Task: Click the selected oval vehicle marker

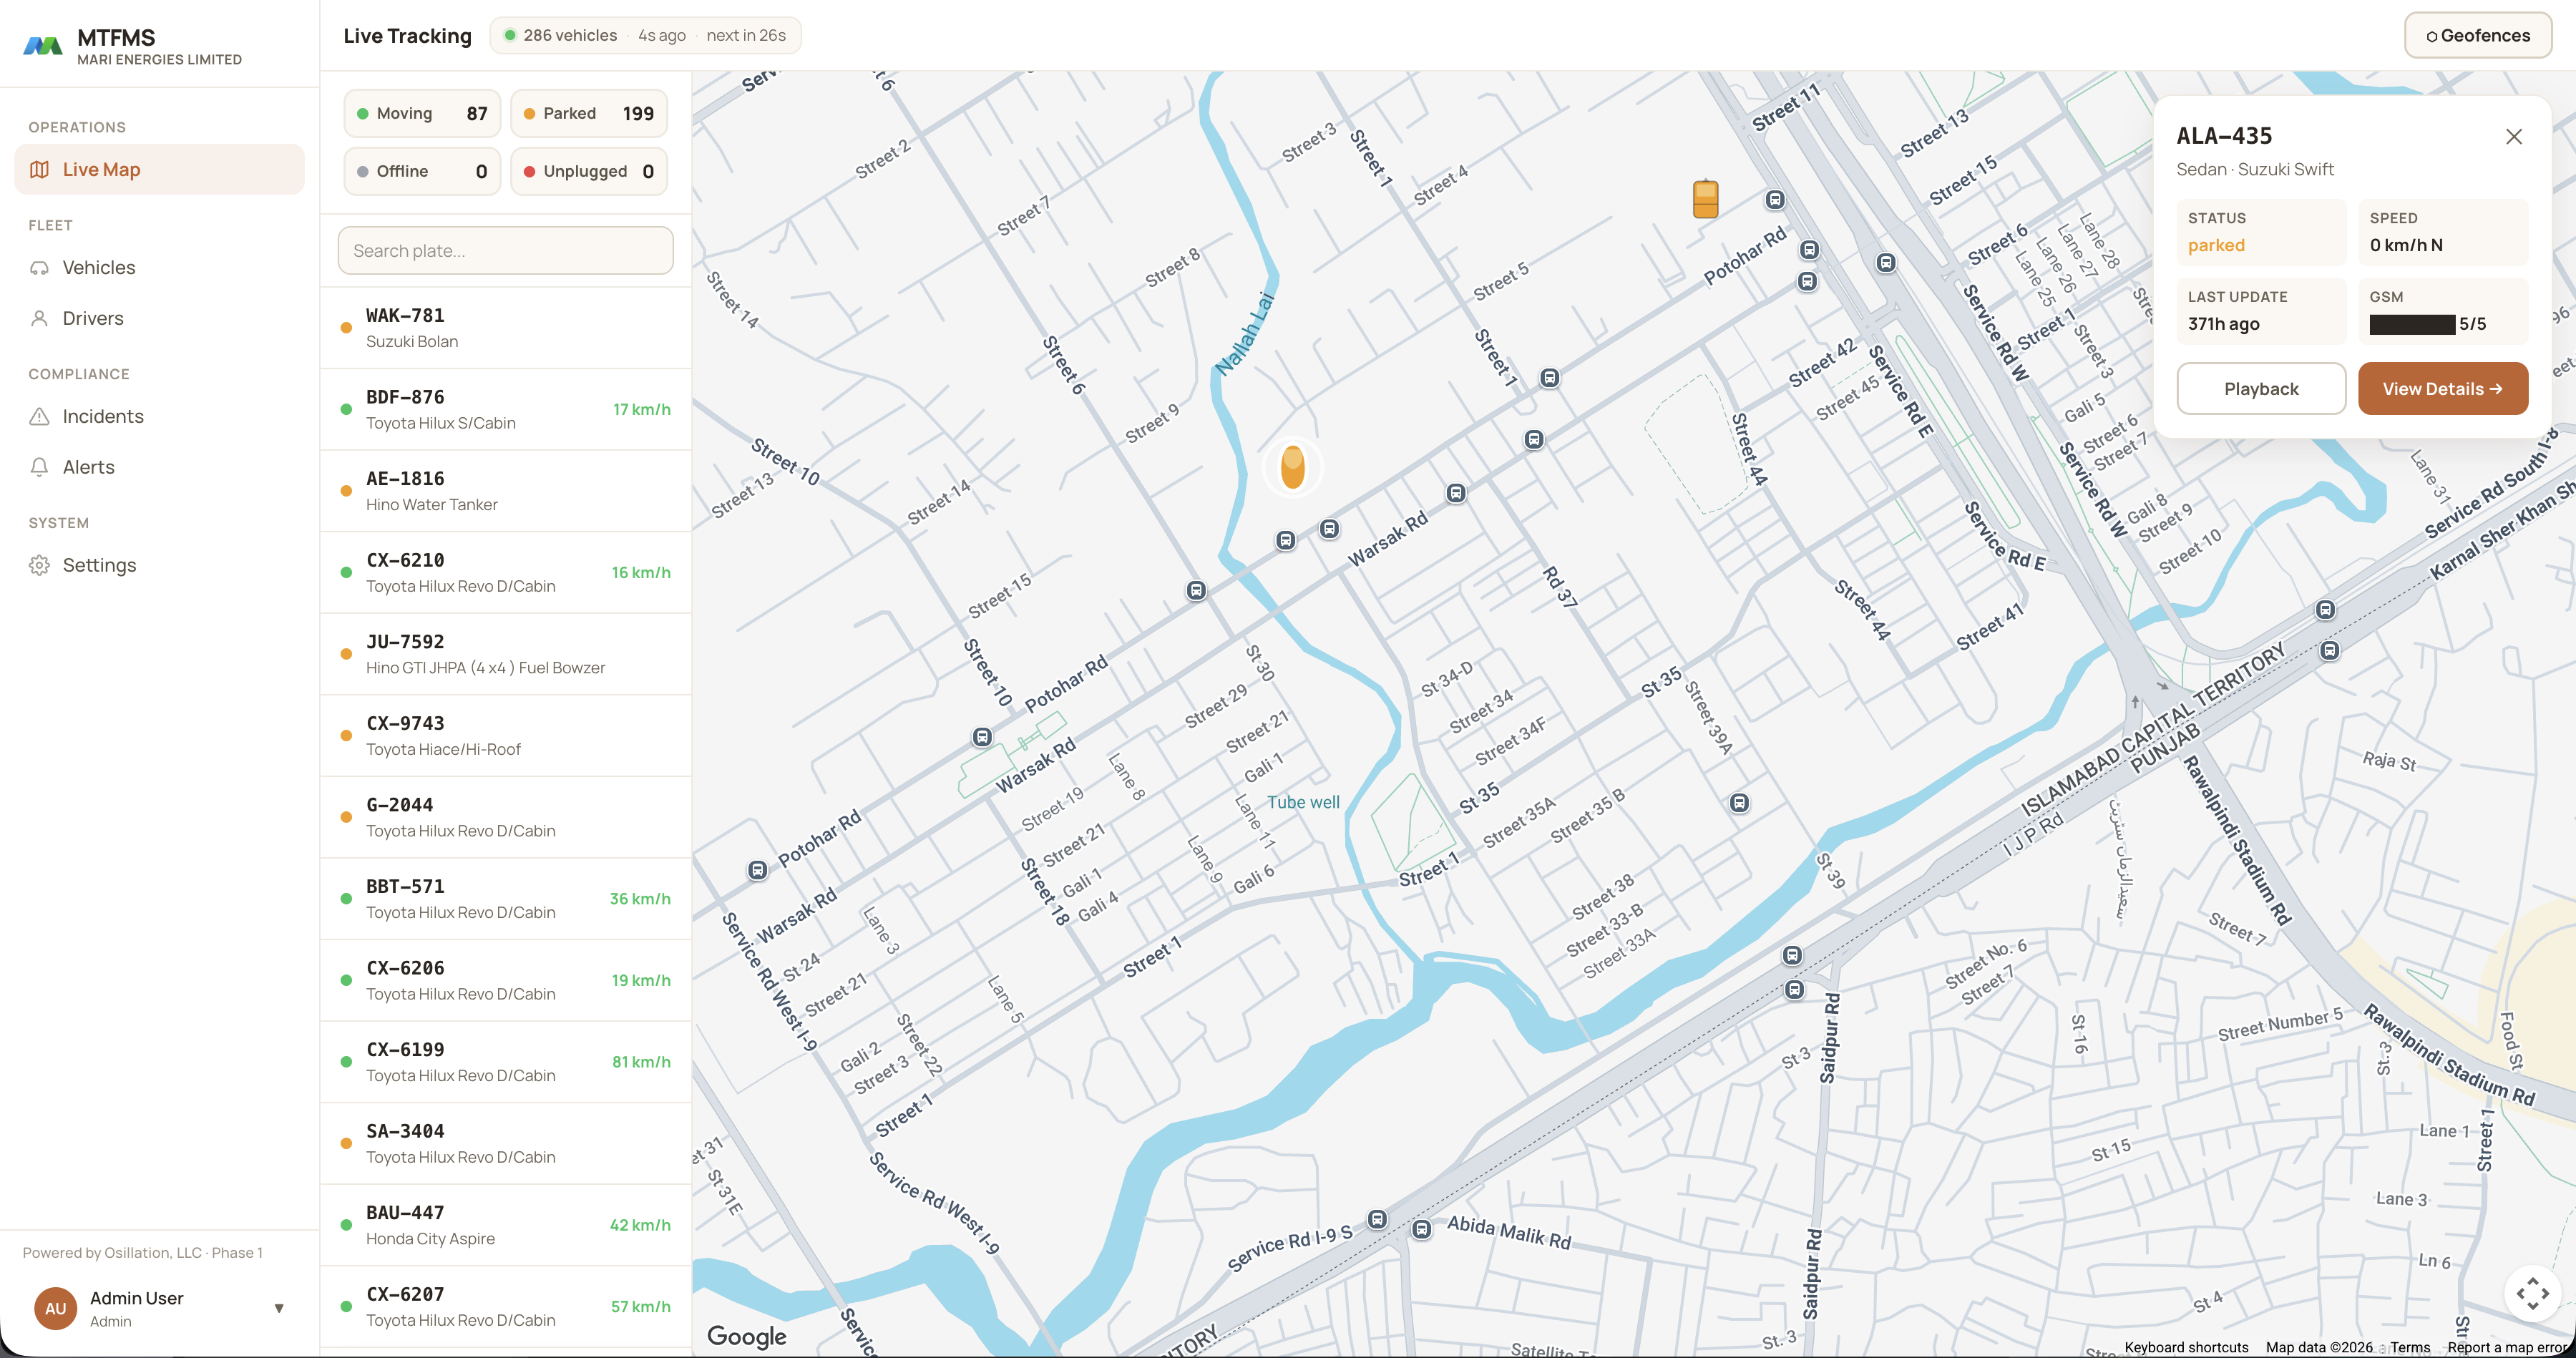Action: [1292, 466]
